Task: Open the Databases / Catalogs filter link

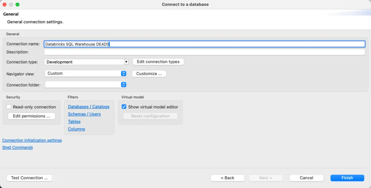Action: pyautogui.click(x=88, y=107)
